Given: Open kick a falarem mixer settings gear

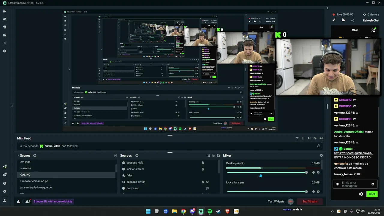Looking at the screenshot, I should tap(318, 192).
